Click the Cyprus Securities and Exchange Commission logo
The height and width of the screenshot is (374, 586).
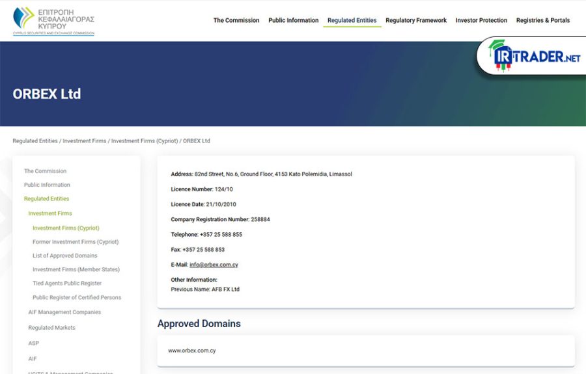pyautogui.click(x=53, y=21)
